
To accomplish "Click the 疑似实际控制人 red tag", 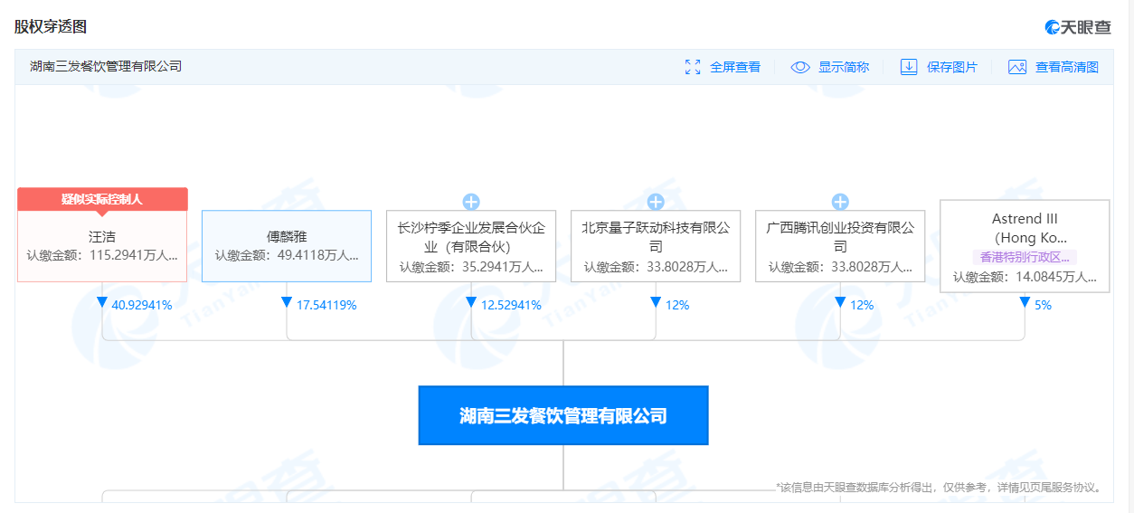I will coord(102,199).
